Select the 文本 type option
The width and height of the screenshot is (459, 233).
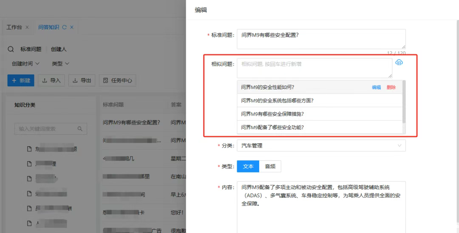248,166
